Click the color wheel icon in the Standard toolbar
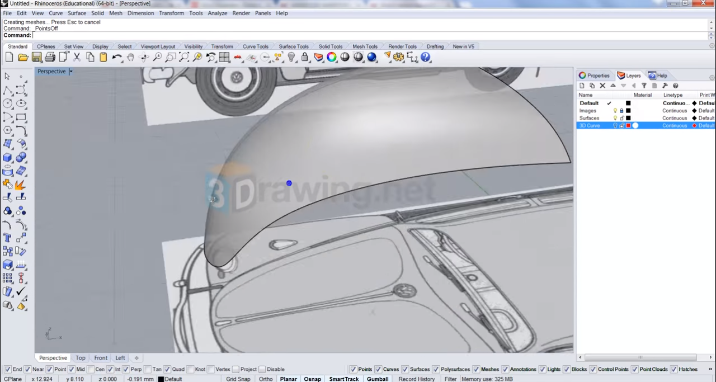The image size is (716, 382). [x=332, y=57]
